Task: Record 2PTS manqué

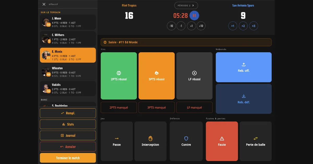Action: coord(119,108)
